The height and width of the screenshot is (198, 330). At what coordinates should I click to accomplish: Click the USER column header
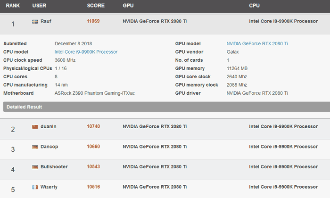tap(39, 6)
